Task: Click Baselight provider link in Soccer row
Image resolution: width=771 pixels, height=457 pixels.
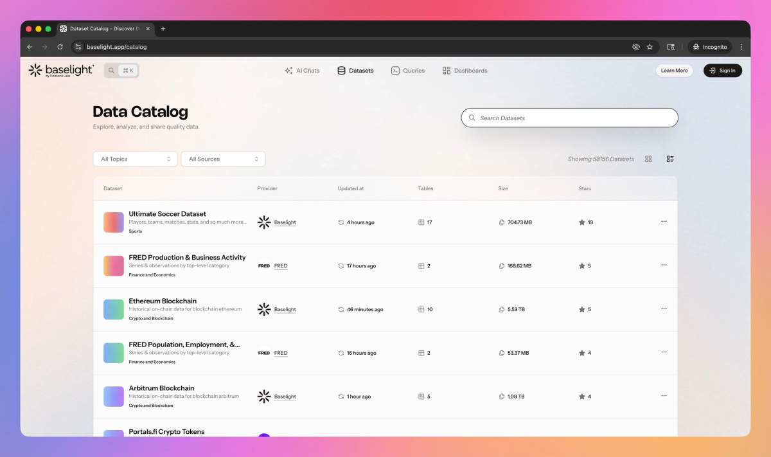Action: [x=285, y=222]
